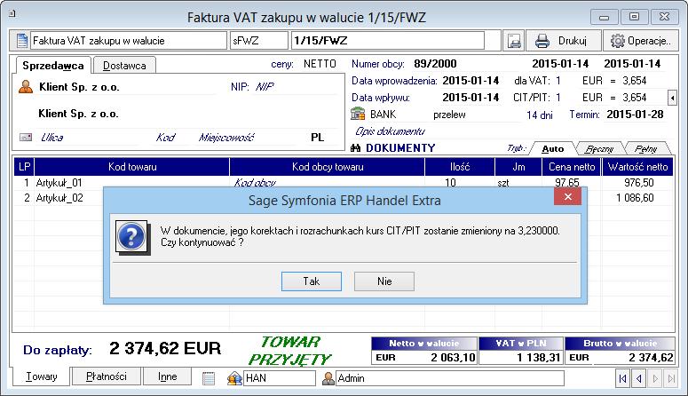
Task: Click the Miejscowość placeholder
Action: coord(226,138)
